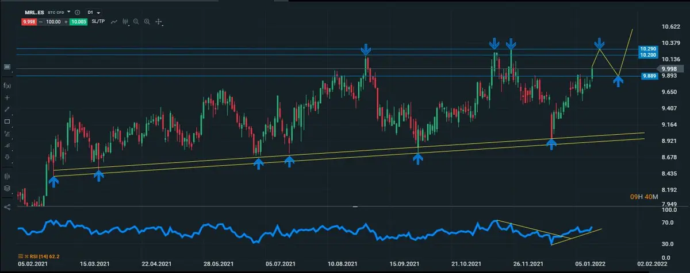Click the green 10.005 buy button
Image resolution: width=690 pixels, height=273 pixels.
[78, 21]
